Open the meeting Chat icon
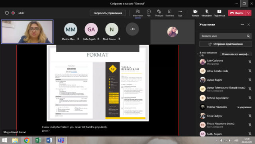The image size is (255, 144). click(149, 13)
